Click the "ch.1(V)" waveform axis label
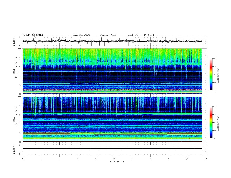Image resolution: width=231 pixels, height=178 pixels. tap(14, 41)
